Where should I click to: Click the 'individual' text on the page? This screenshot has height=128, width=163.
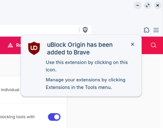point(10,90)
